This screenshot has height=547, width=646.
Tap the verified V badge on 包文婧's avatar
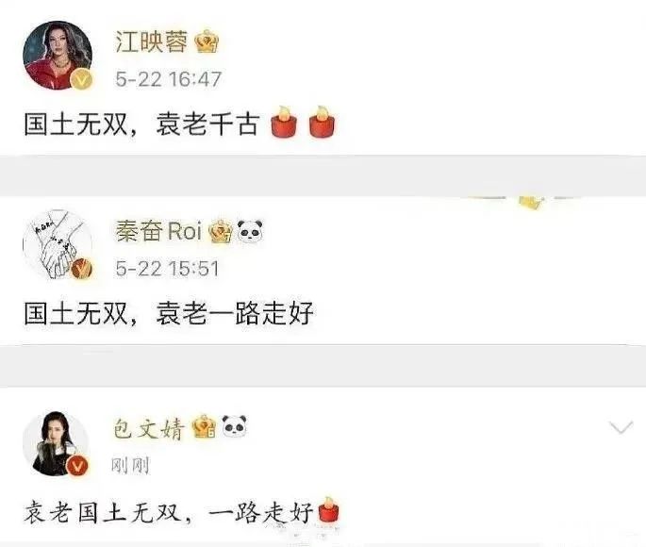pos(78,466)
